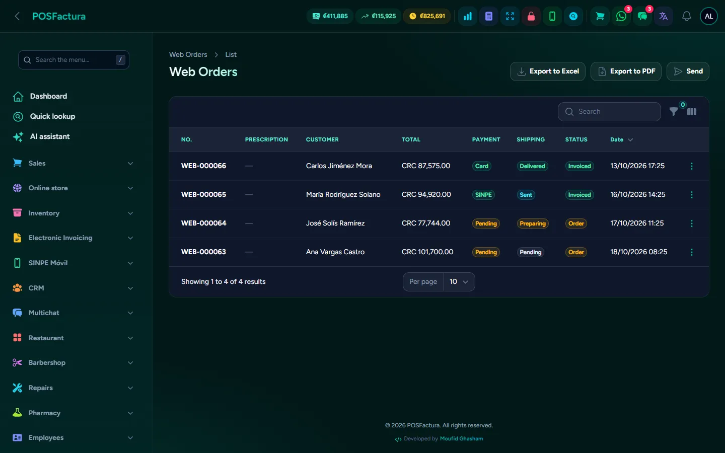Image resolution: width=725 pixels, height=453 pixels.
Task: Open the chat bubbles icon with badge
Action: tap(642, 16)
